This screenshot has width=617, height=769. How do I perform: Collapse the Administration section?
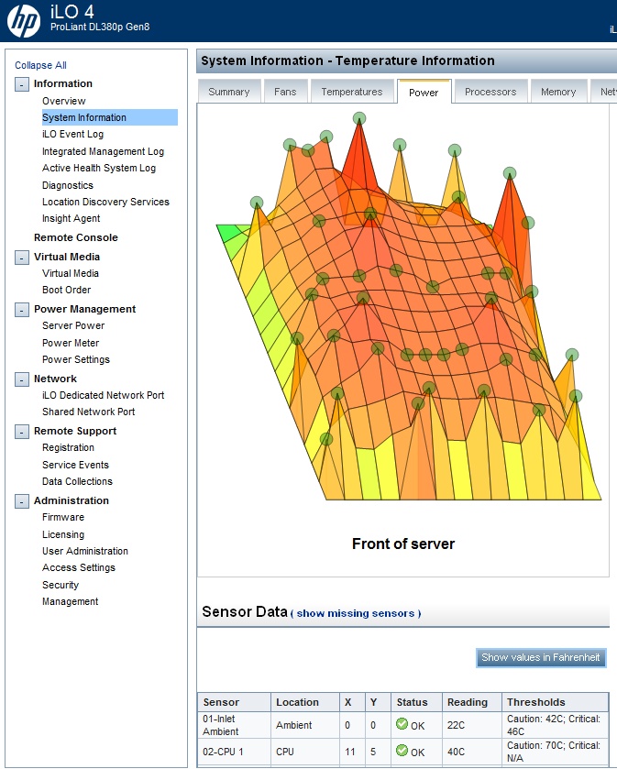coord(22,501)
